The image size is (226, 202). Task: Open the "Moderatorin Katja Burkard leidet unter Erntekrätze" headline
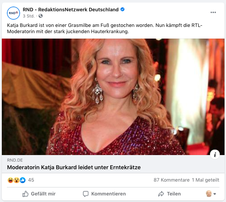pyautogui.click(x=74, y=167)
